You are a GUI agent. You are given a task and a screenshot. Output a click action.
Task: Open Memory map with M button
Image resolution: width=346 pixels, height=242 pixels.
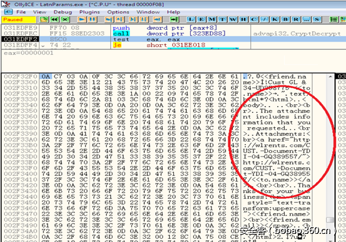[x=212, y=19]
